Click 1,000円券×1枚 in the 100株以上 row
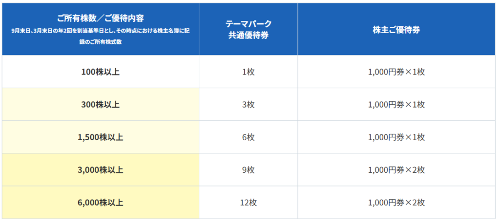500x222 pixels. [396, 72]
